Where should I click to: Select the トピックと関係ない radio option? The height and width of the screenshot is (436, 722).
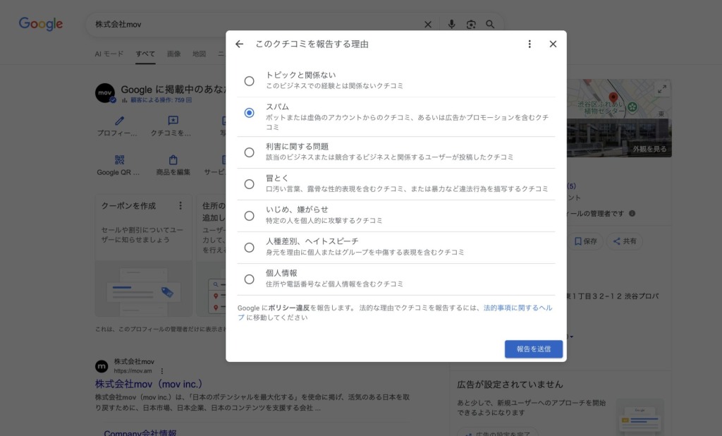pyautogui.click(x=249, y=81)
